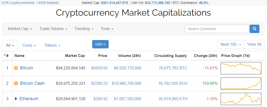
Task: Click the magnifying glass search button
Action: (254, 29)
